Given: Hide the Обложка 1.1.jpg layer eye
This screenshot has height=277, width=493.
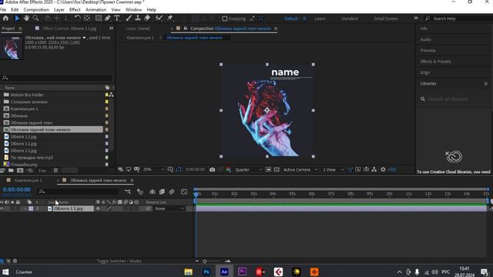Looking at the screenshot, I should tap(2, 209).
